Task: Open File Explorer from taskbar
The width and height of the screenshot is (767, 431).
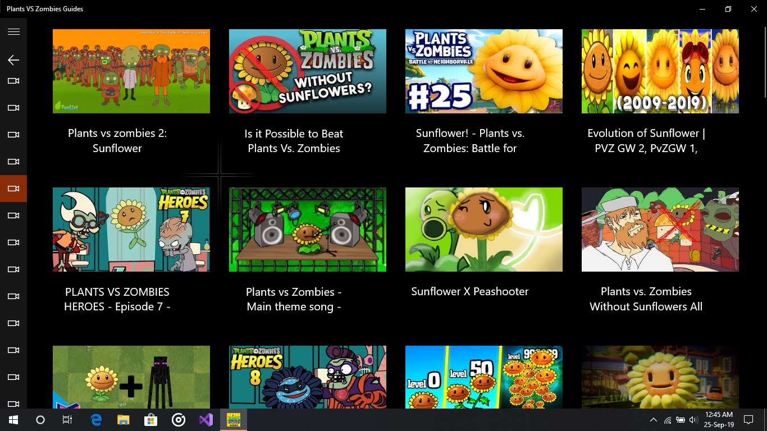Action: (x=124, y=420)
